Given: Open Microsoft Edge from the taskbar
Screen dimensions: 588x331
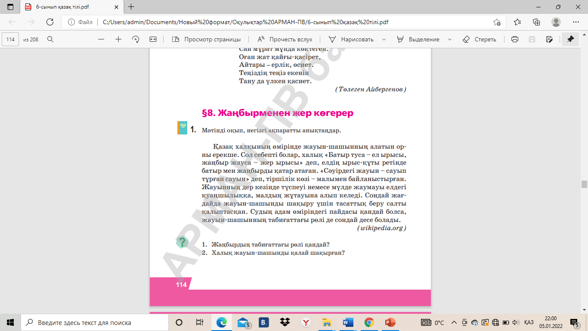Looking at the screenshot, I should [x=222, y=322].
